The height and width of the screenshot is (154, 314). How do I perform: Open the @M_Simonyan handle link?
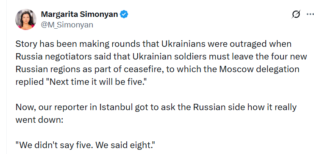[x=67, y=25]
